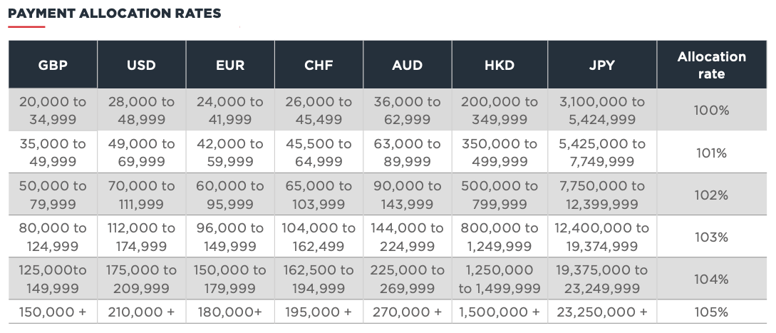Click the EUR 60,000 to 95,999 cell

point(229,195)
